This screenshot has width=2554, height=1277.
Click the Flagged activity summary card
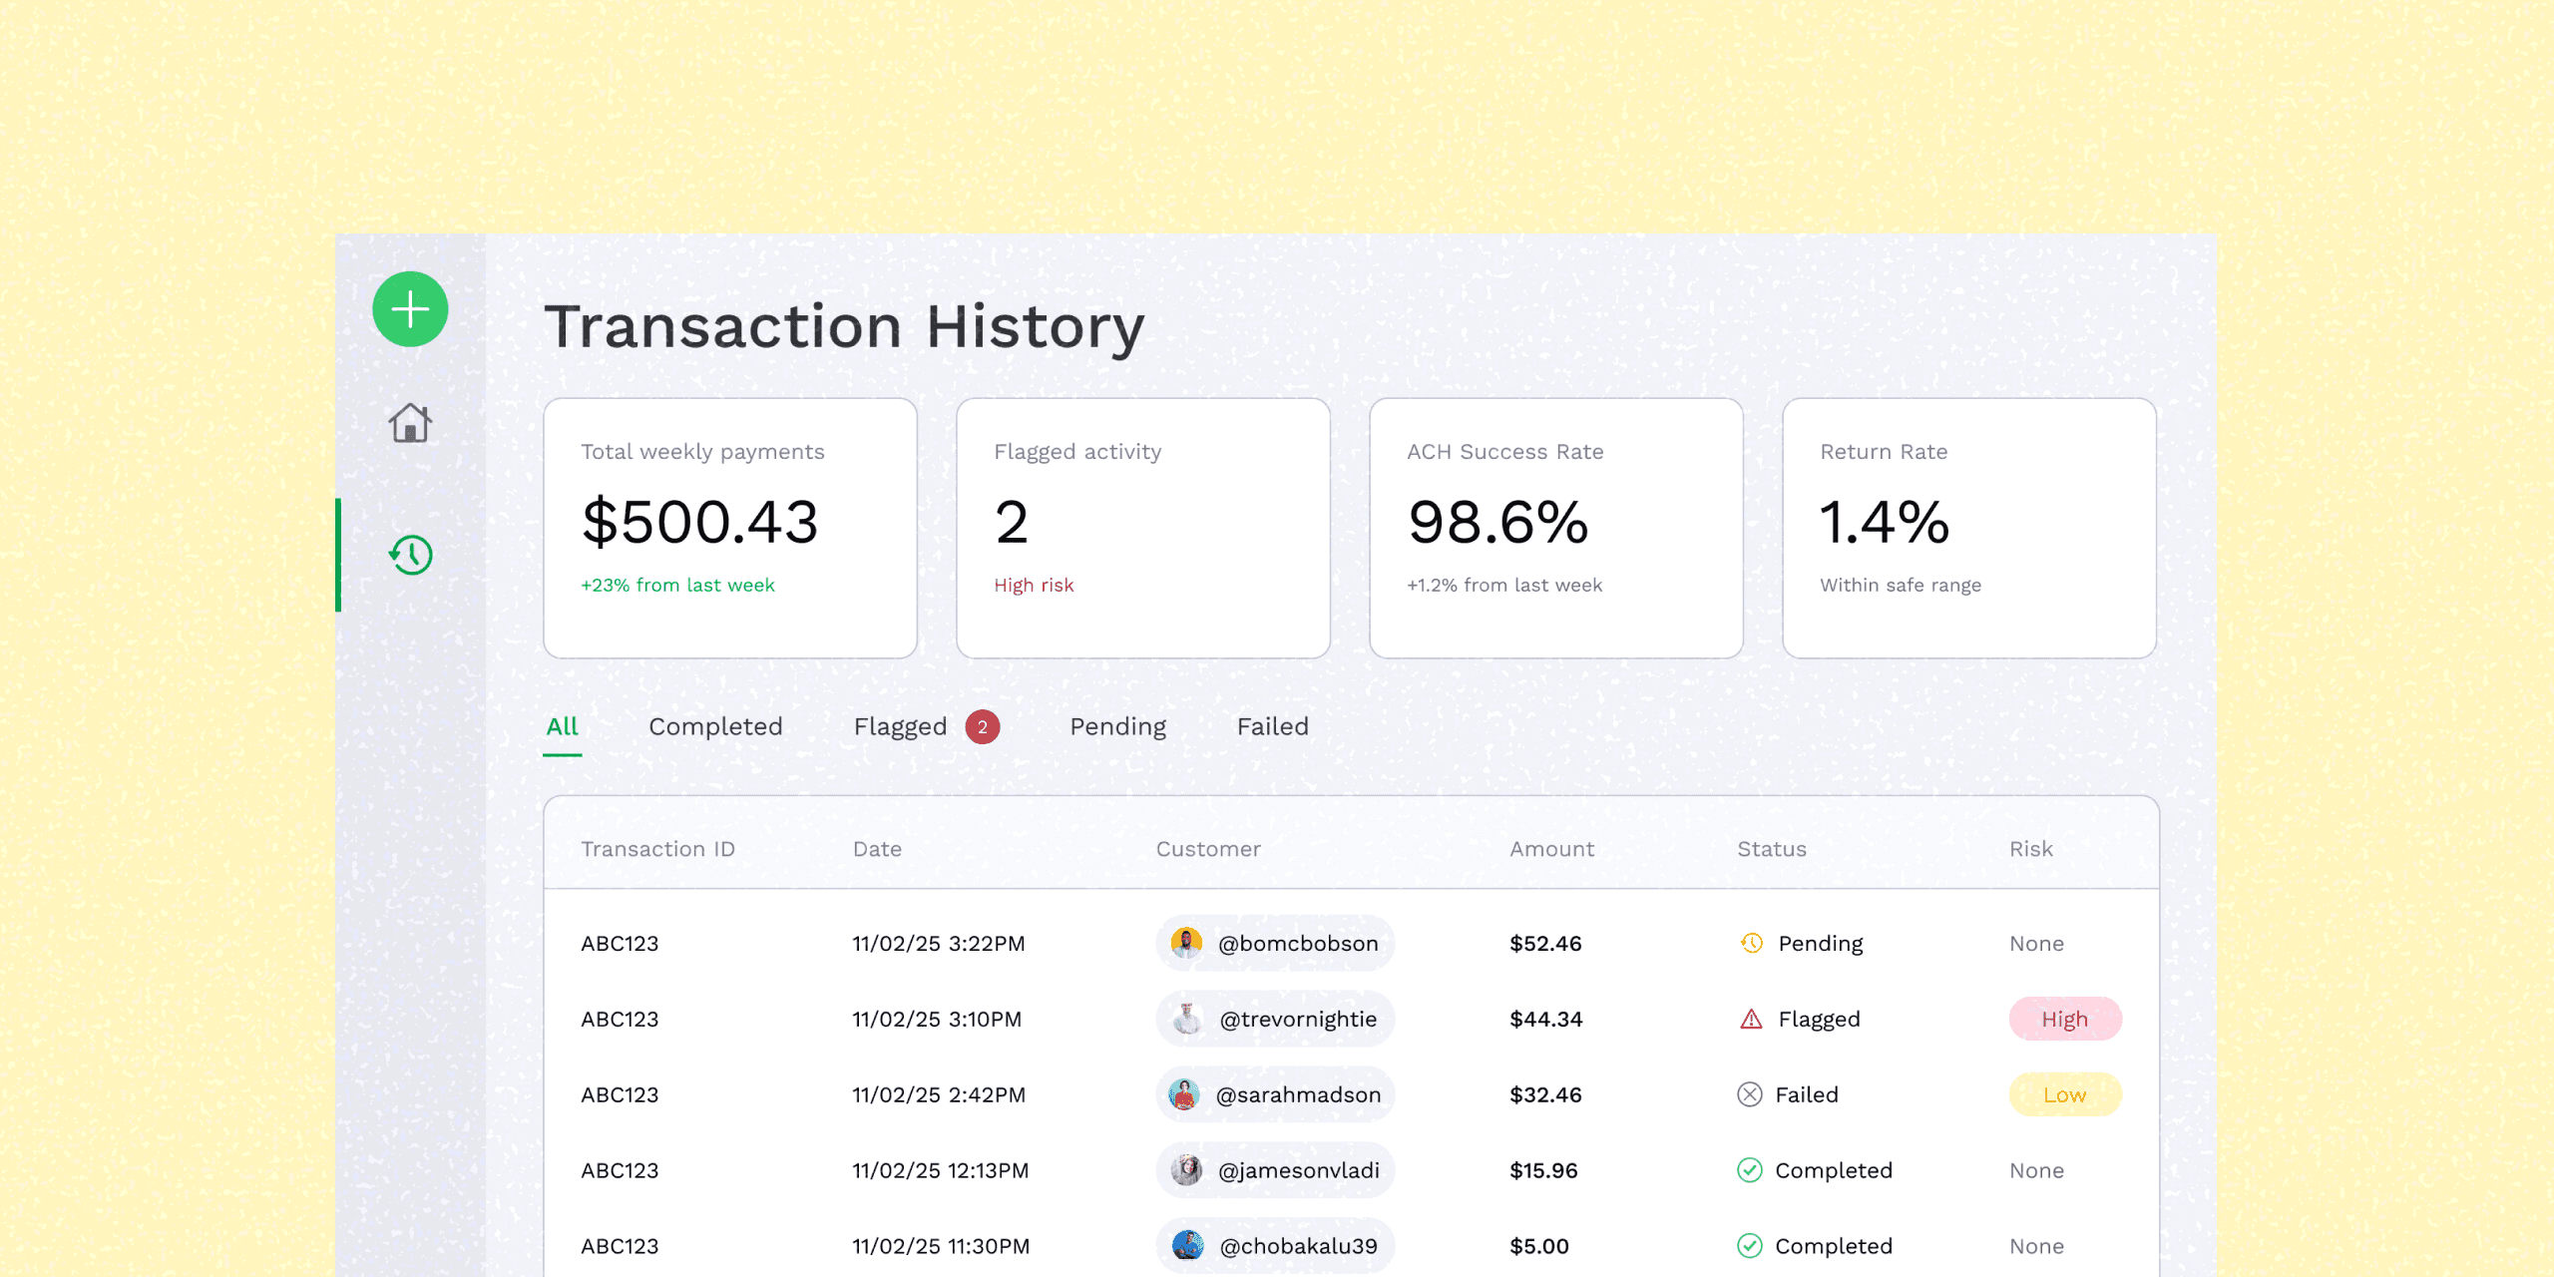pos(1143,528)
